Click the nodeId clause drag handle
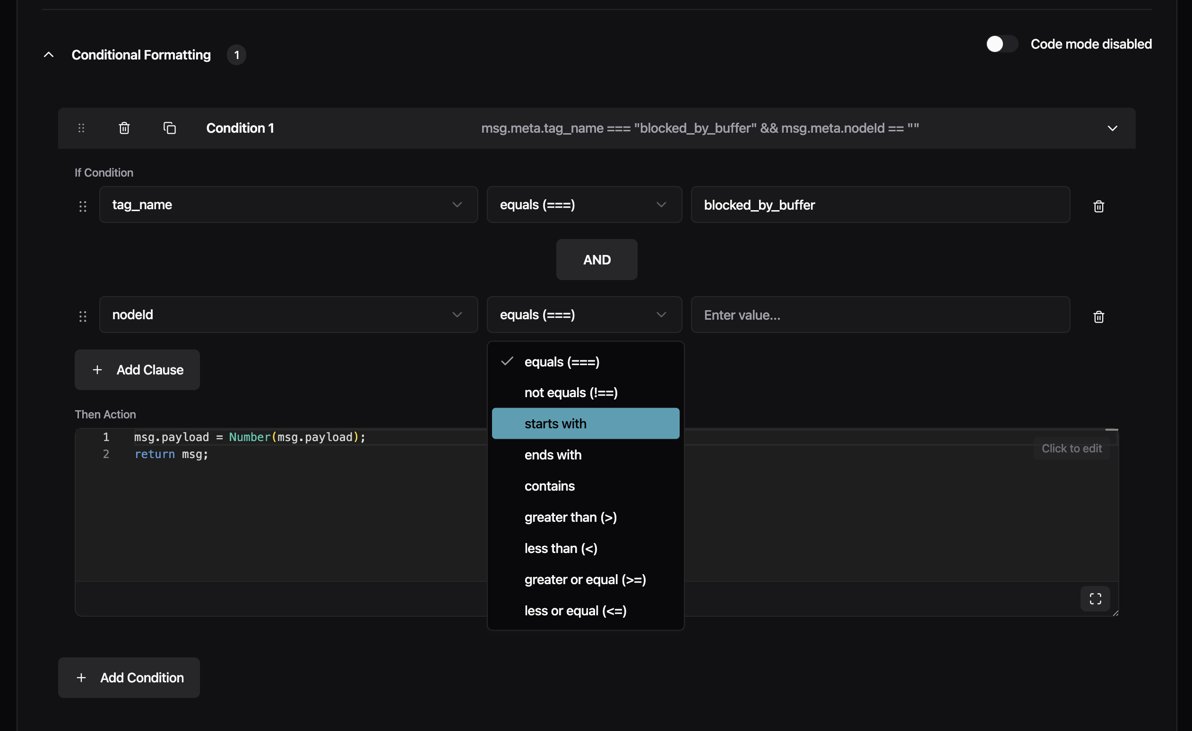This screenshot has width=1192, height=731. click(x=83, y=317)
